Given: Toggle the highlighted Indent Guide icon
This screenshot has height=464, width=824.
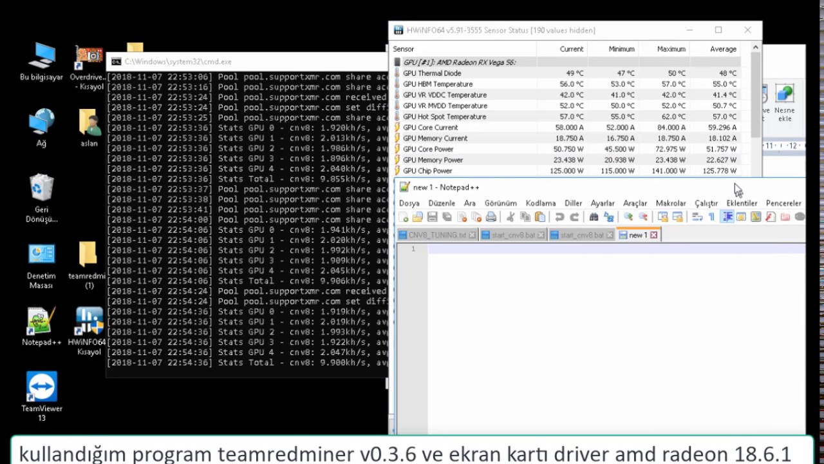Looking at the screenshot, I should click(727, 217).
